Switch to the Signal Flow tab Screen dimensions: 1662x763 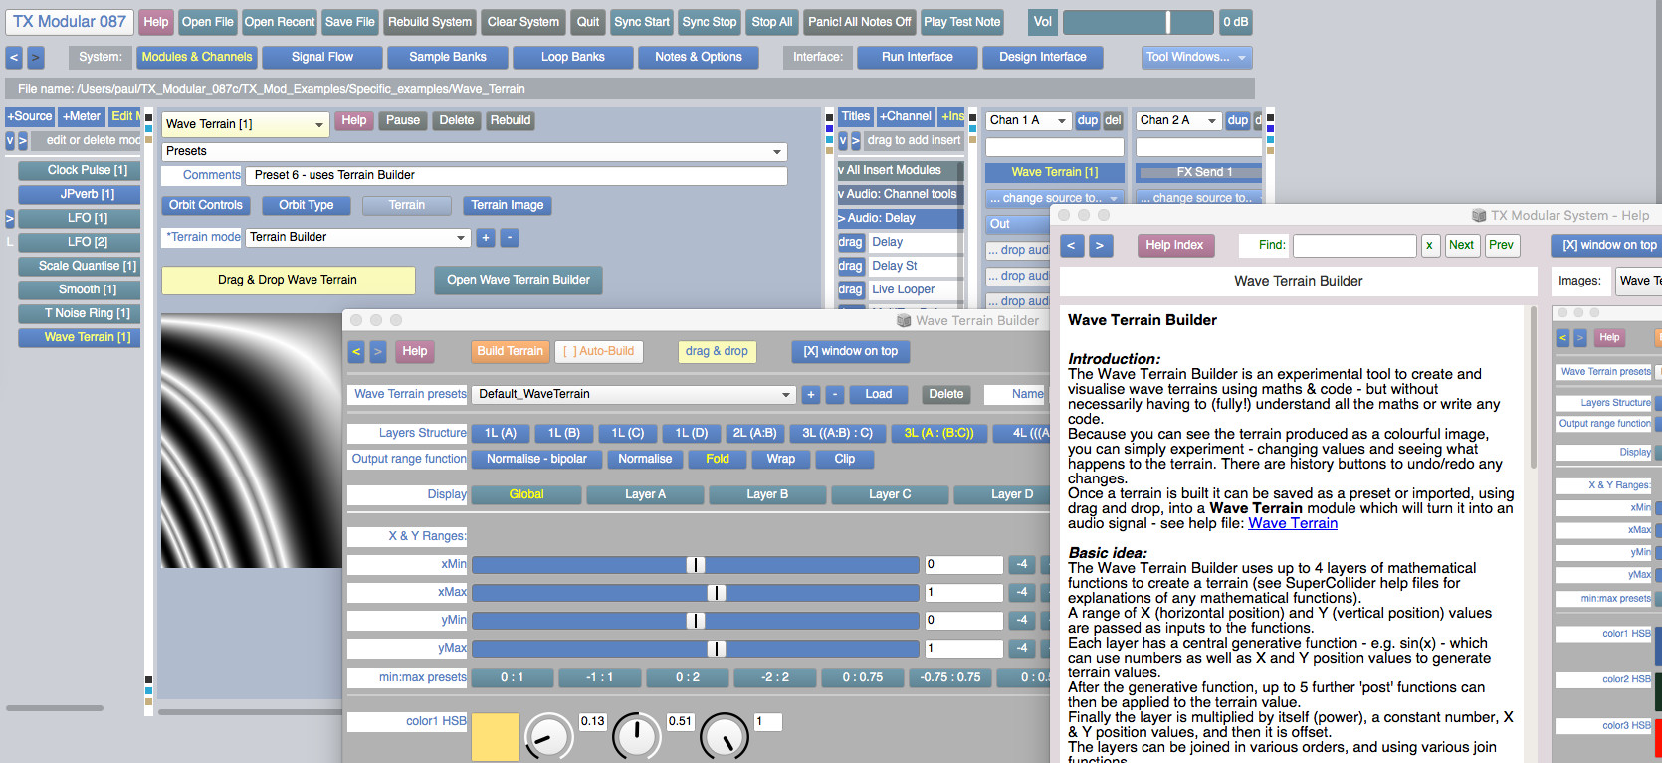[x=321, y=58]
